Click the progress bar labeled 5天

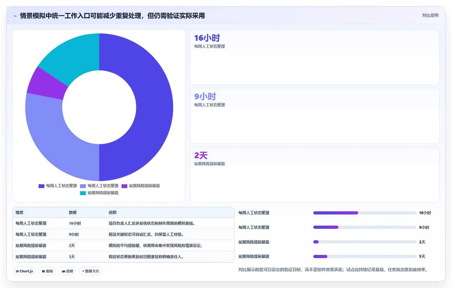coord(365,256)
